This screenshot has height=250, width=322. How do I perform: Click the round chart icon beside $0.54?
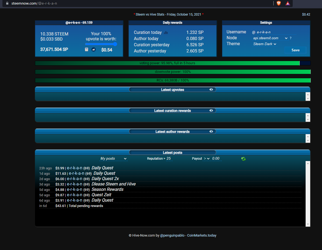pyautogui.click(x=94, y=49)
